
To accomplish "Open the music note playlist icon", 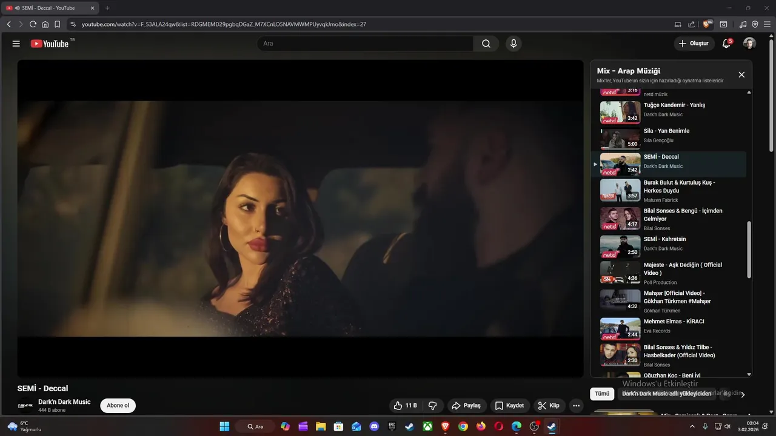I will coord(743,24).
